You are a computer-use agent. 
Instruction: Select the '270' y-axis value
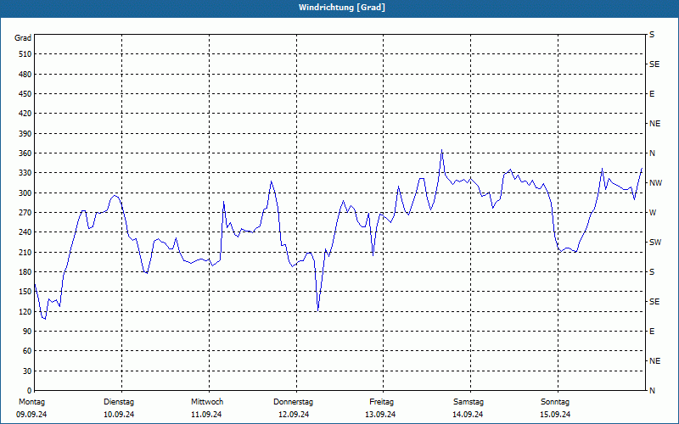coord(25,213)
